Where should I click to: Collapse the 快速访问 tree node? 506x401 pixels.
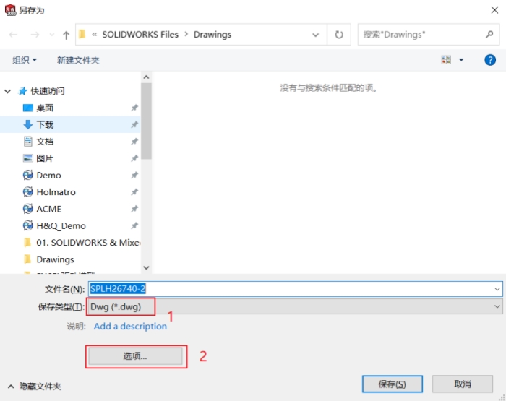coord(8,91)
